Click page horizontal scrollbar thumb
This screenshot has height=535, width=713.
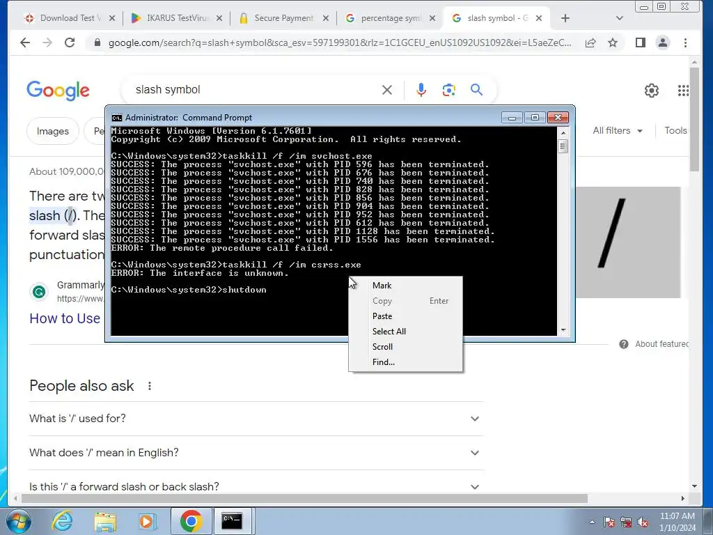pos(305,499)
